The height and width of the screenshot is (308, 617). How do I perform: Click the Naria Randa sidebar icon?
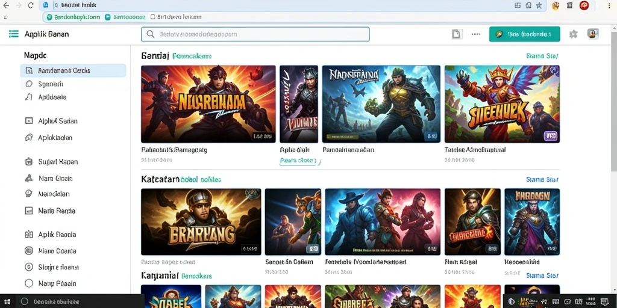pos(29,211)
